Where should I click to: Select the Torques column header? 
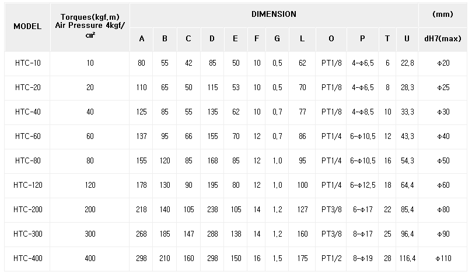(x=90, y=26)
